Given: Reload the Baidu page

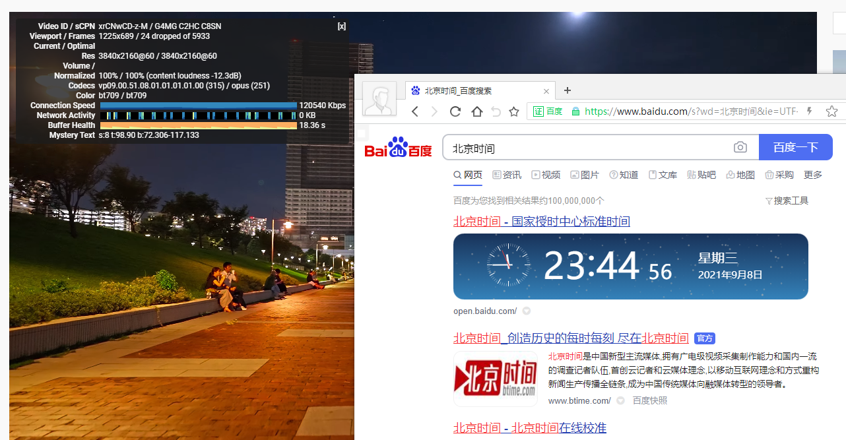Looking at the screenshot, I should 455,111.
